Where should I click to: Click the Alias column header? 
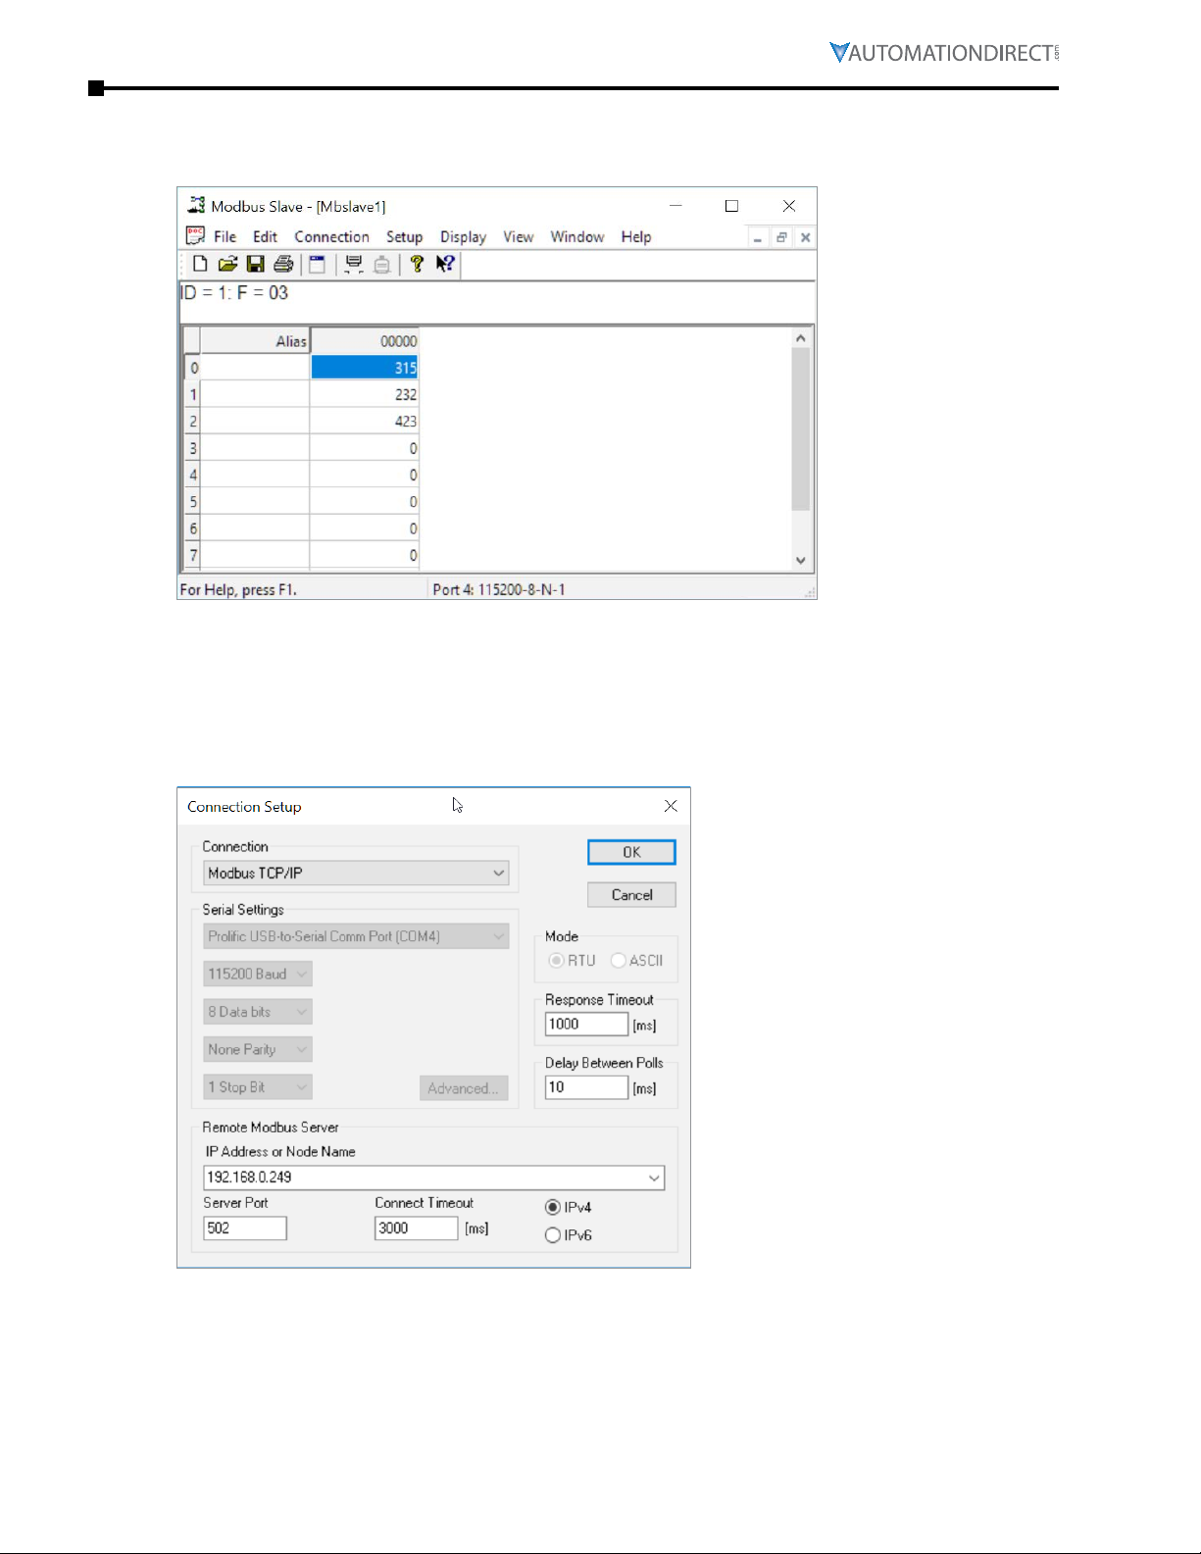point(255,341)
